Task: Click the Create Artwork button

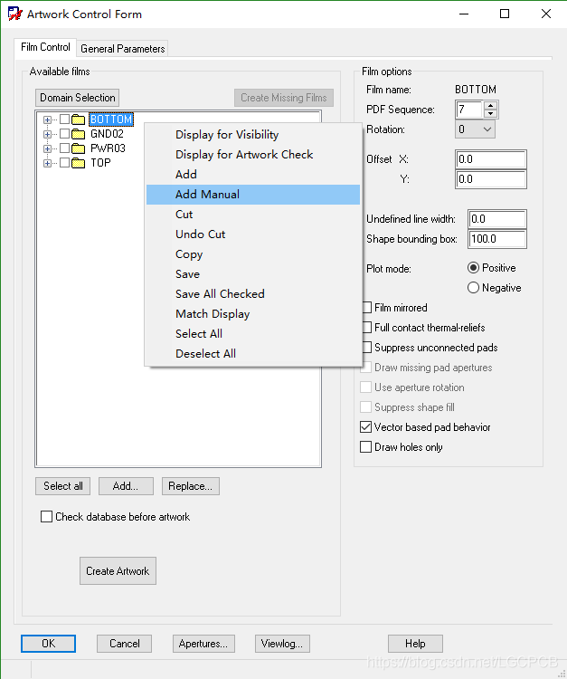Action: coord(118,570)
